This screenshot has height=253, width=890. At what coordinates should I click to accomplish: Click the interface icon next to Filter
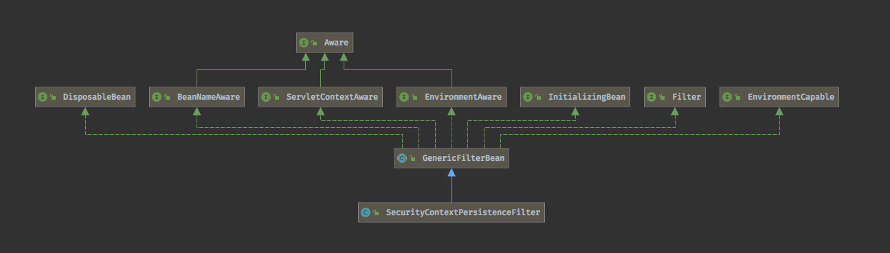[x=652, y=97]
